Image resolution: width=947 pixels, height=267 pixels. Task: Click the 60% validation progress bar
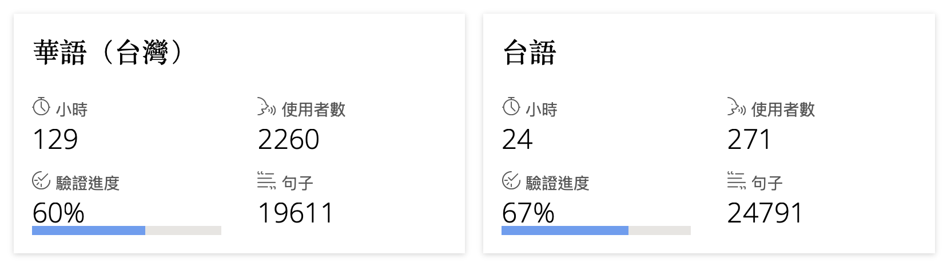126,230
